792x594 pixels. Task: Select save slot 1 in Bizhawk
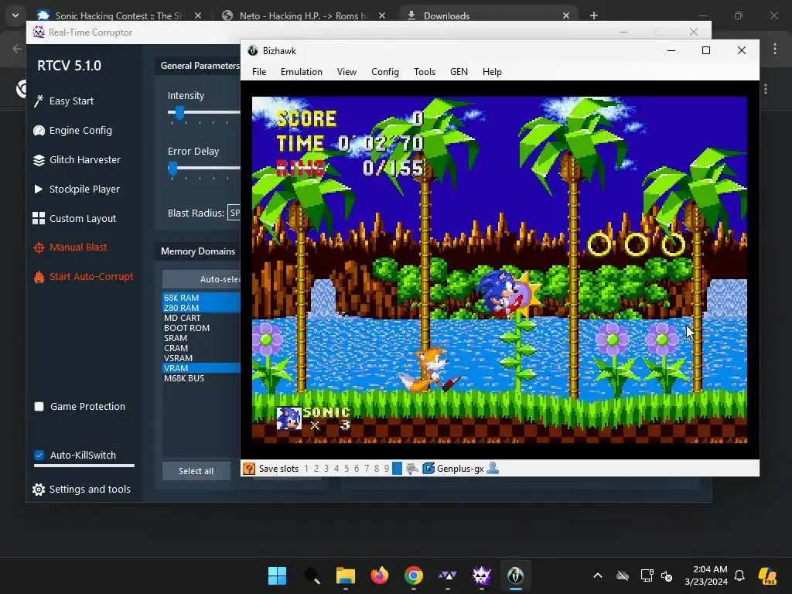[306, 469]
